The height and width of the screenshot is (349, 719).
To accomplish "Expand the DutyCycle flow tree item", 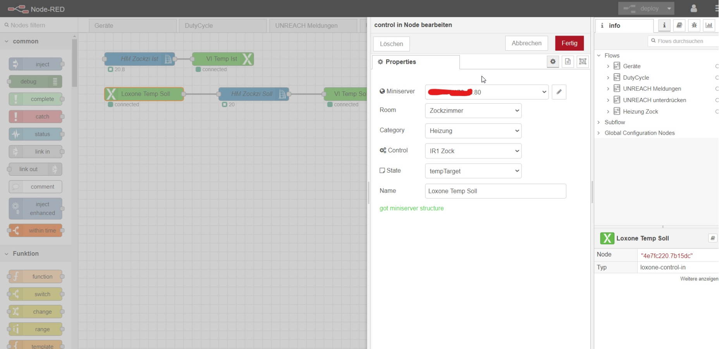I will pos(608,78).
